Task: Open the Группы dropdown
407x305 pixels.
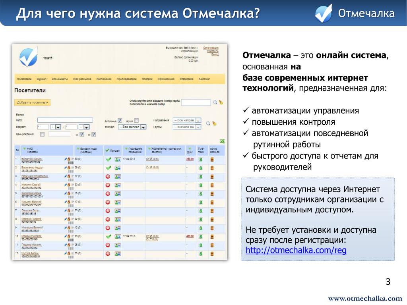Action: click(x=187, y=127)
